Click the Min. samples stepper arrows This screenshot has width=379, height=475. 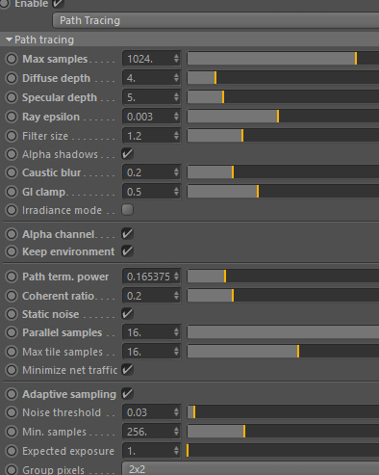(x=176, y=432)
